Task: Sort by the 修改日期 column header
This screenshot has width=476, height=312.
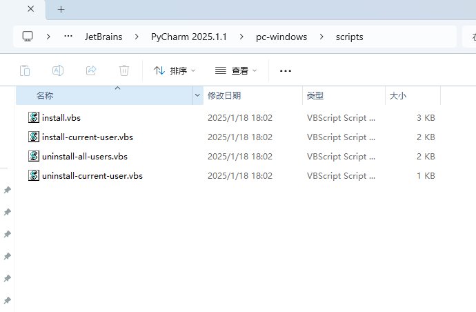Action: (x=253, y=96)
